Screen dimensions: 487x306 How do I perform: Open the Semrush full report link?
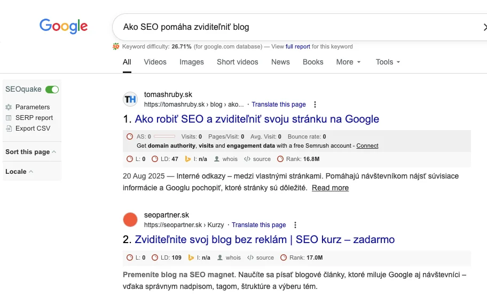coord(297,47)
